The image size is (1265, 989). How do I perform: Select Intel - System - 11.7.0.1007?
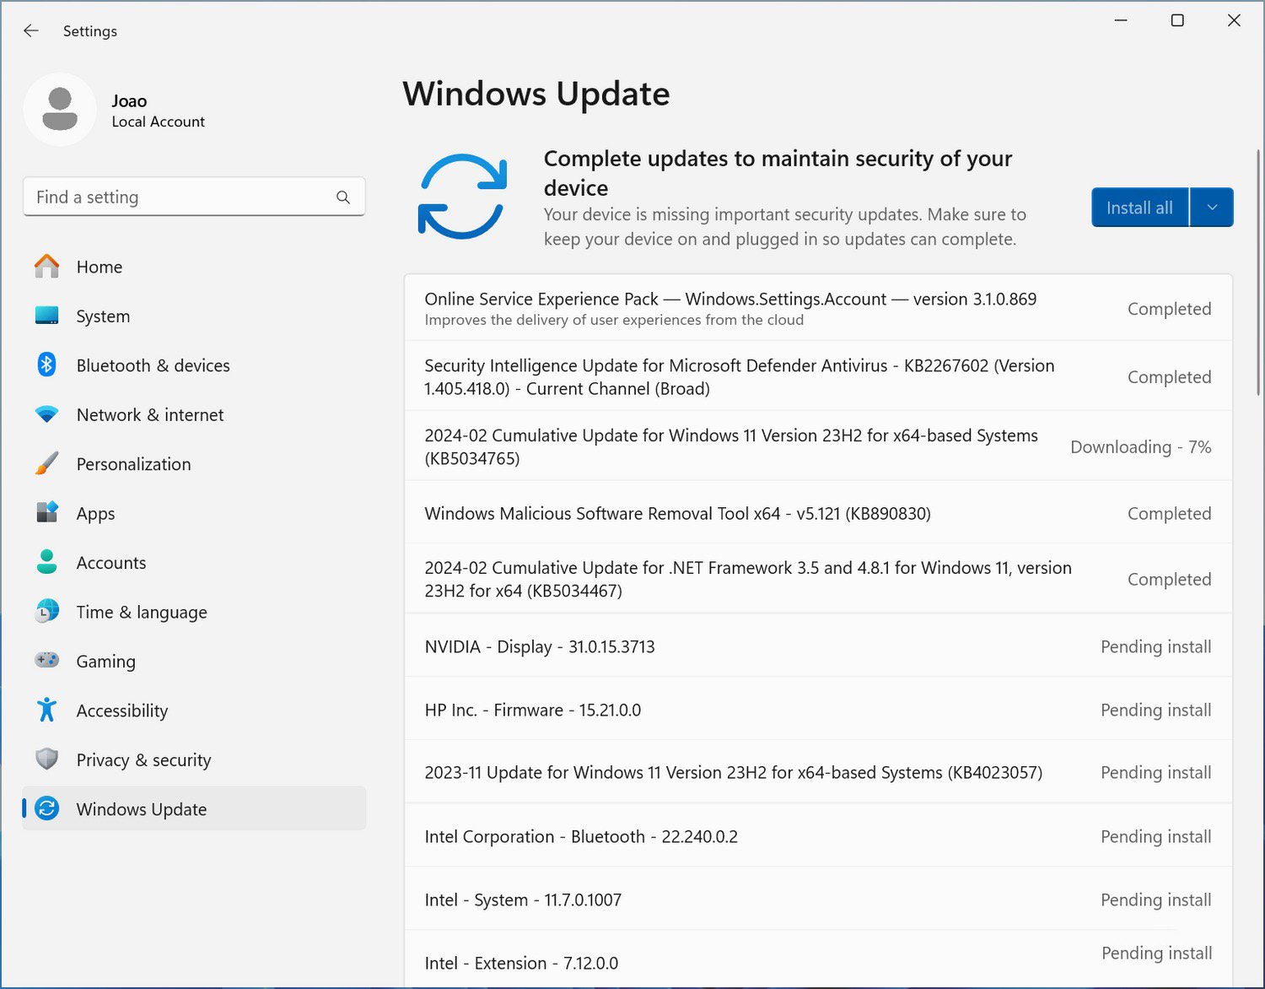pyautogui.click(x=818, y=900)
